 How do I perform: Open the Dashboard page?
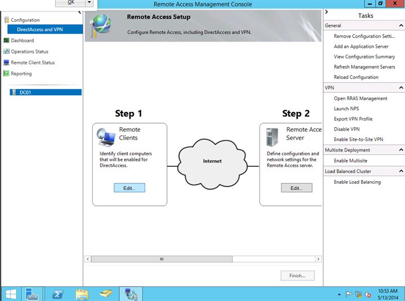[x=22, y=41]
